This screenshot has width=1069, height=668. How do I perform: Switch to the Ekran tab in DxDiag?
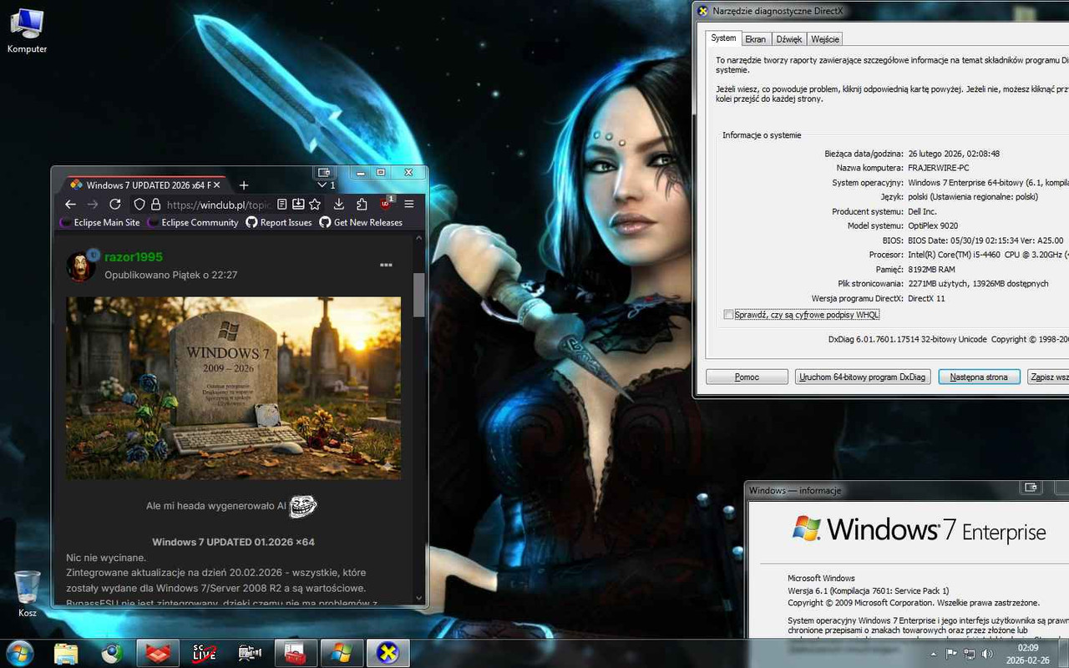click(x=755, y=38)
